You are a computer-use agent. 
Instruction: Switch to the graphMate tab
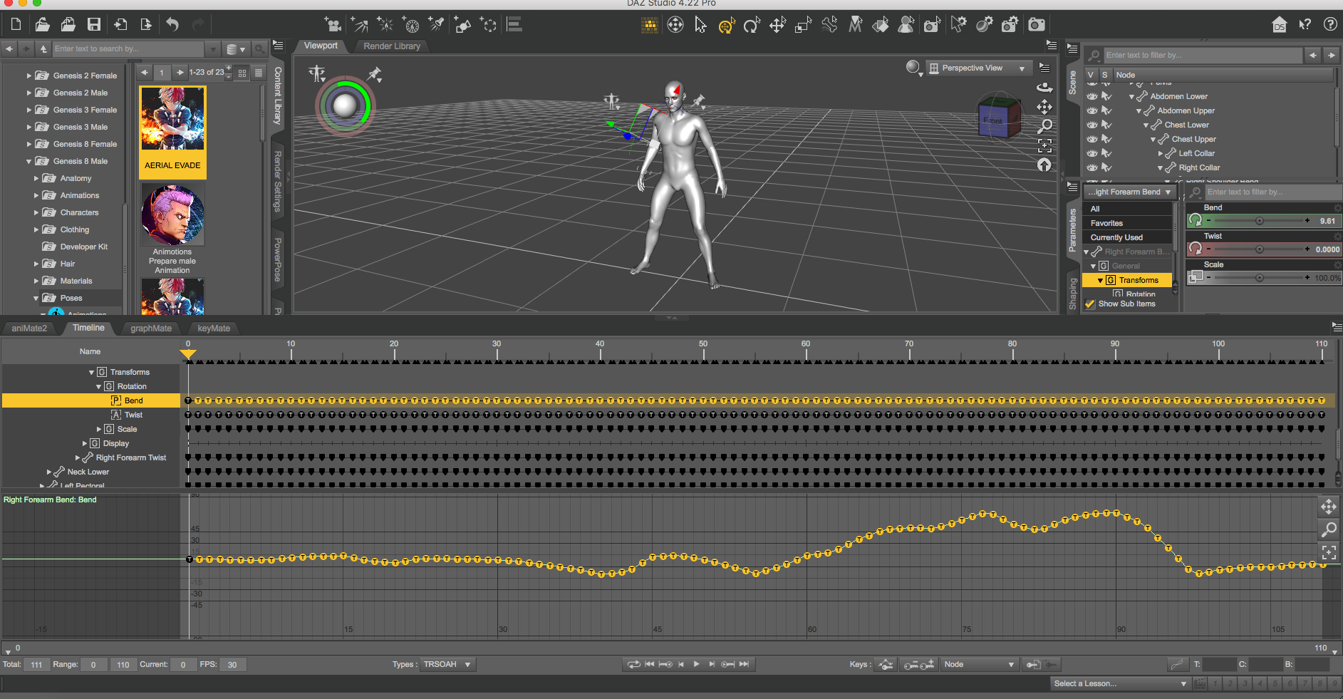point(151,328)
